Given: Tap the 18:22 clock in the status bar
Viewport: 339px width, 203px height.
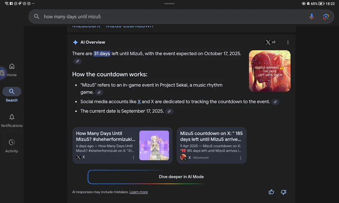Looking at the screenshot, I should [x=330, y=3].
